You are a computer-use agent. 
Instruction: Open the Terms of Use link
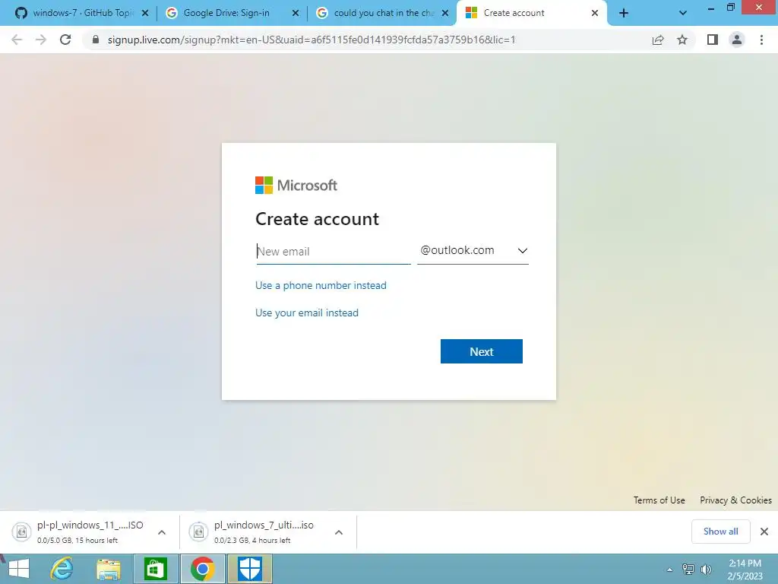tap(659, 500)
